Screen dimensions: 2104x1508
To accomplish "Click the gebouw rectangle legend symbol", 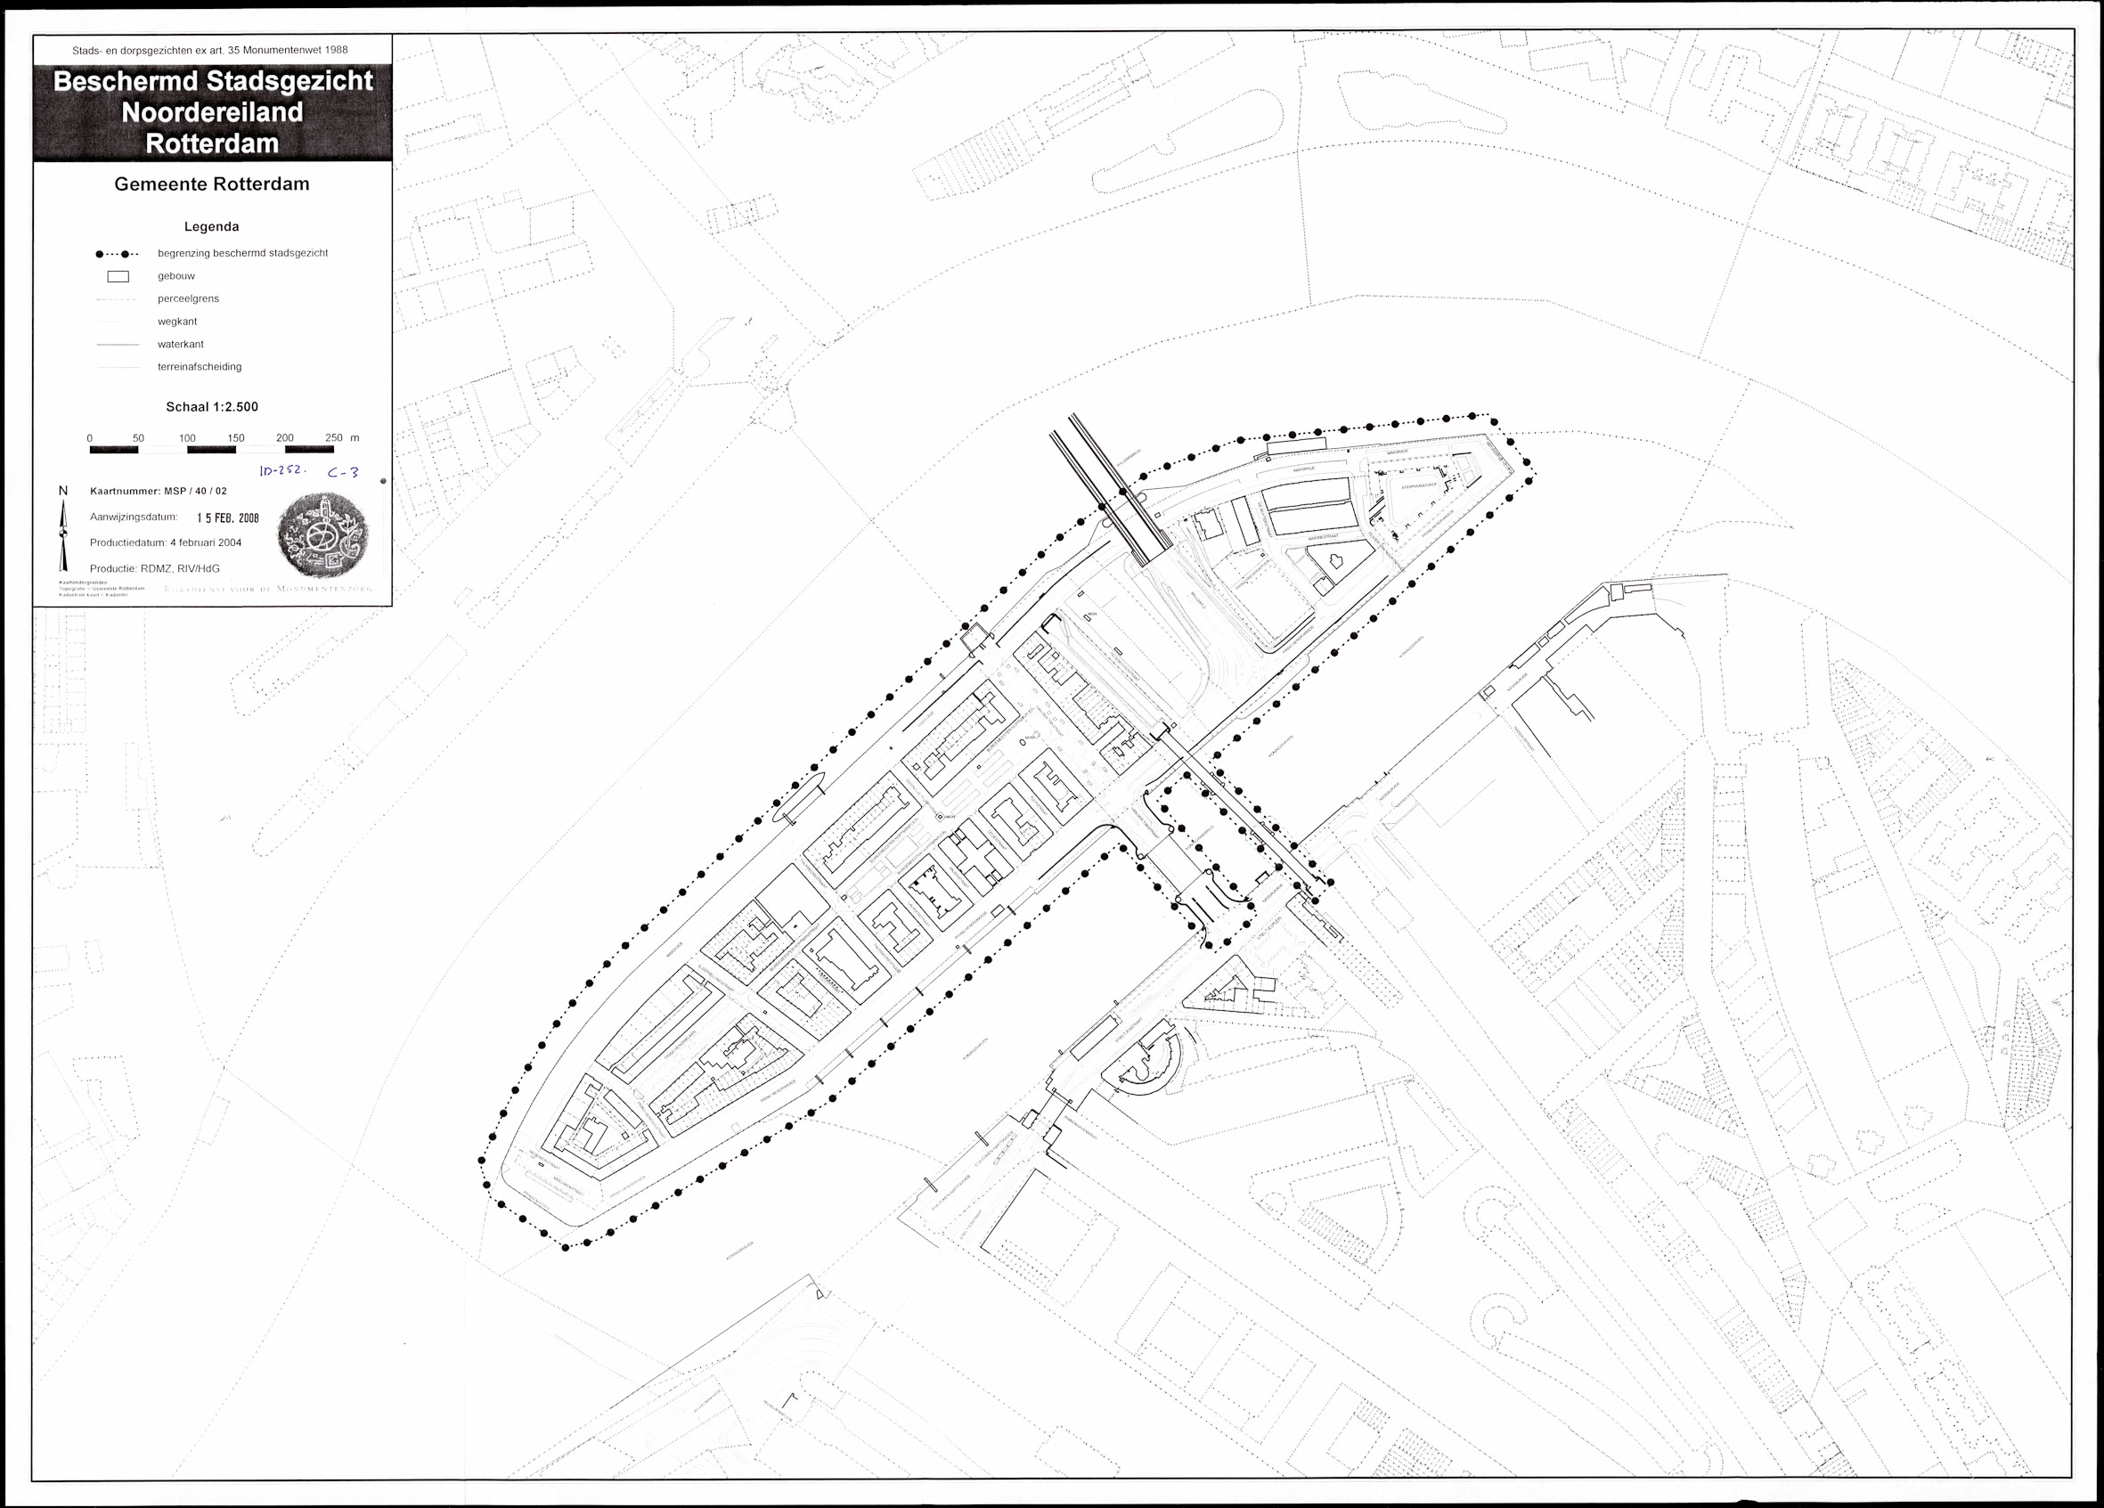I will (118, 276).
